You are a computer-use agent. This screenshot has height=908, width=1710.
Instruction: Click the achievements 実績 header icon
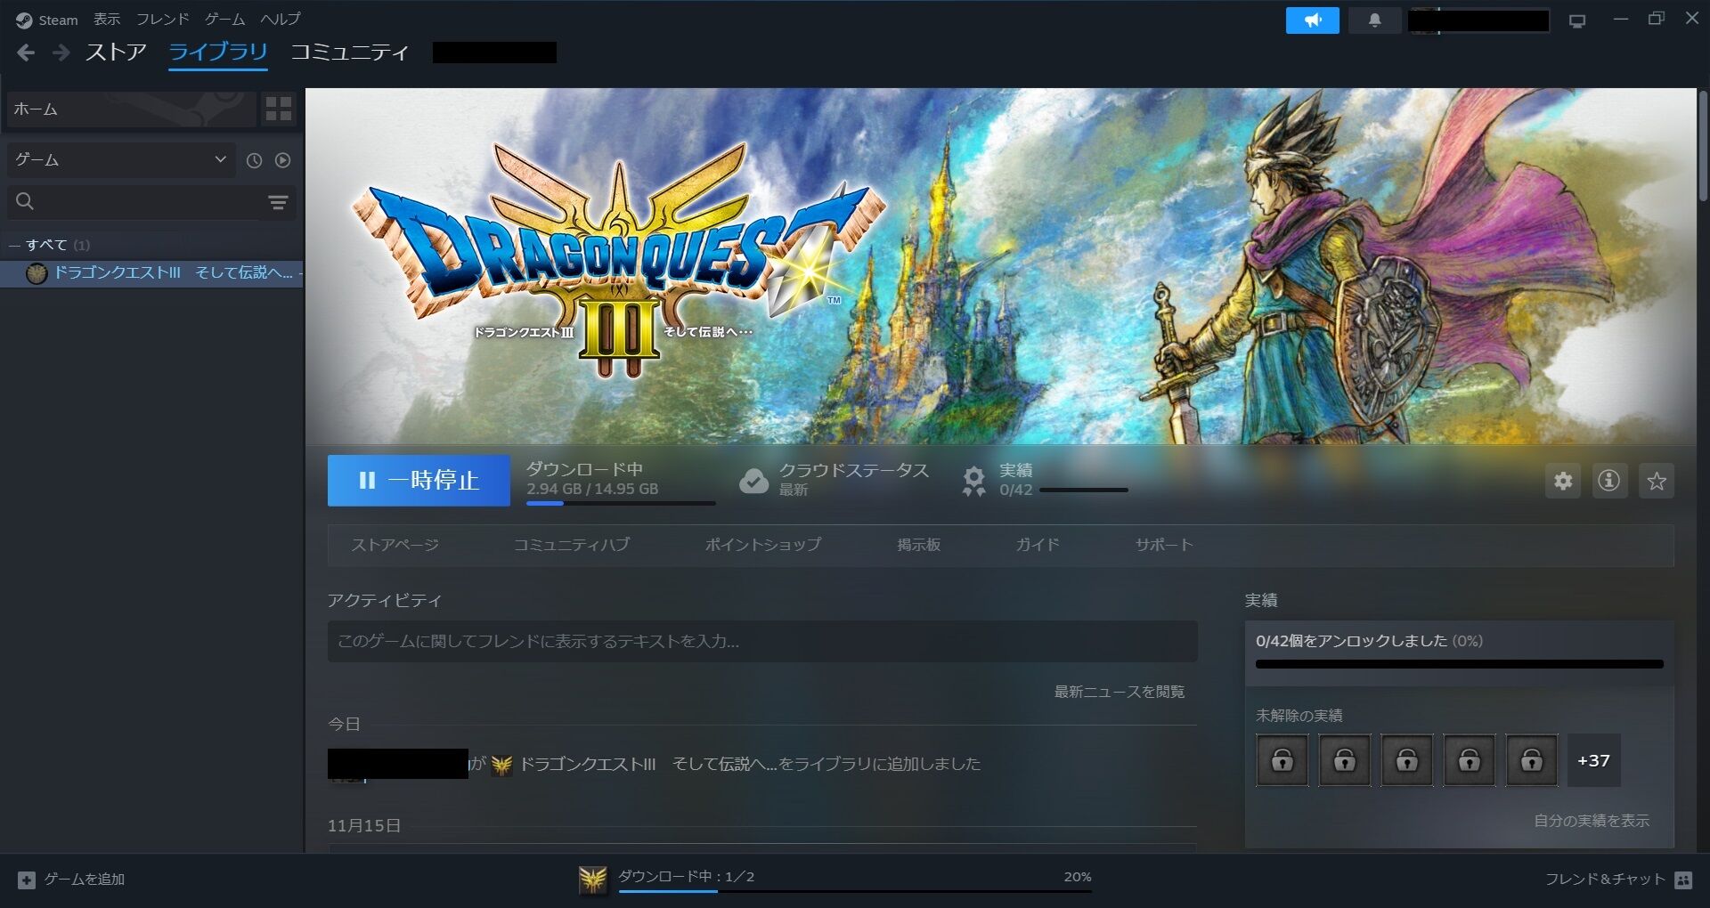[x=973, y=481]
